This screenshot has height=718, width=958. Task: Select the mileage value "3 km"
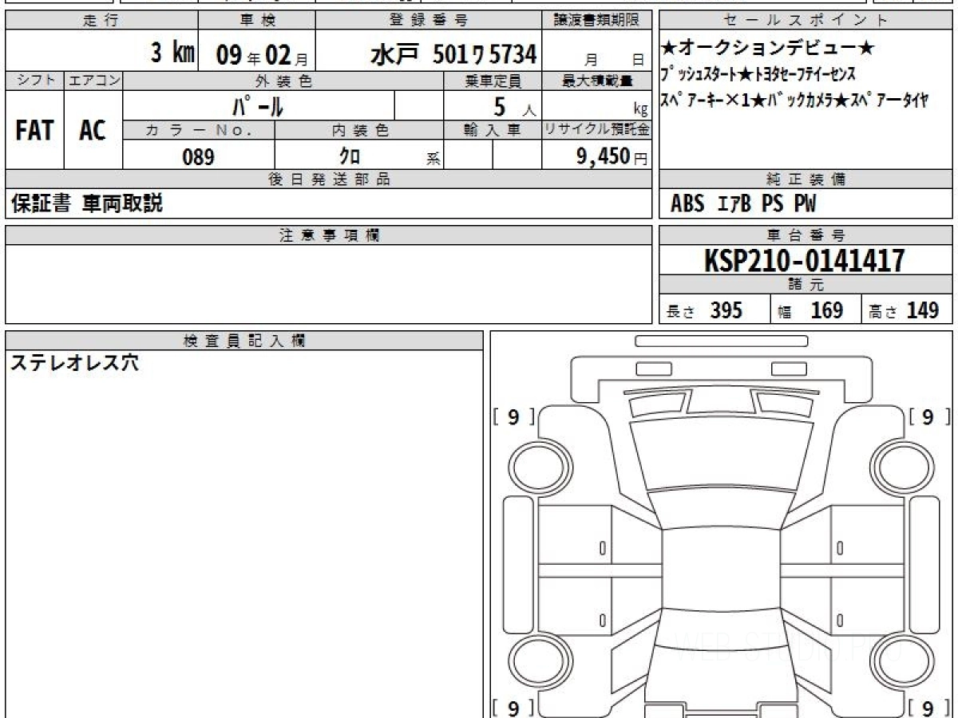point(172,53)
